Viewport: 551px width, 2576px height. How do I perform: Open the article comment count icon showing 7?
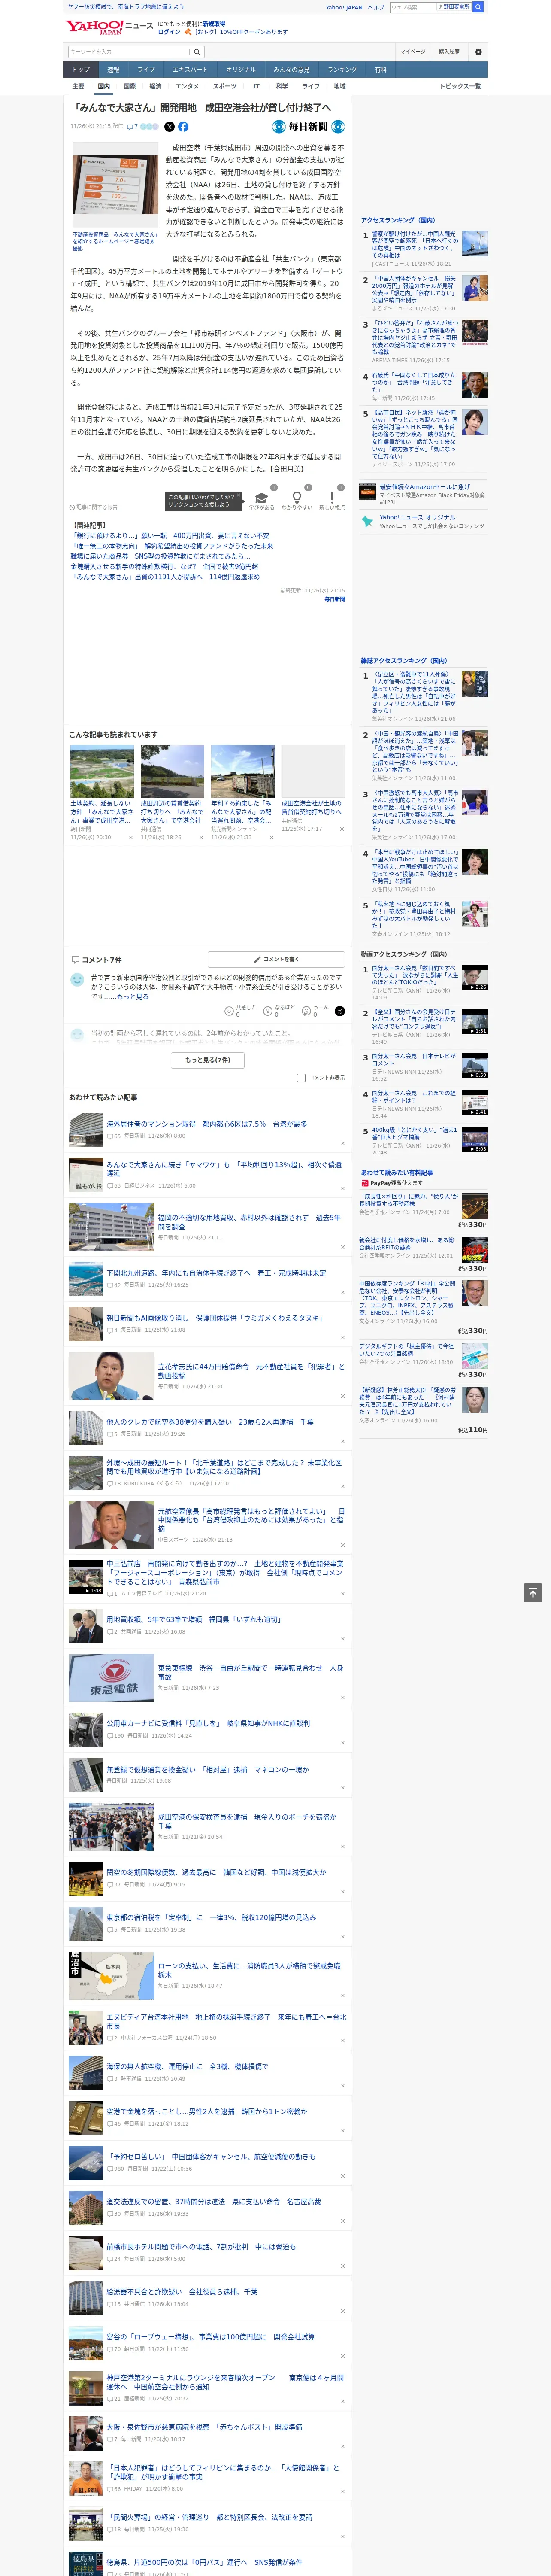[132, 127]
